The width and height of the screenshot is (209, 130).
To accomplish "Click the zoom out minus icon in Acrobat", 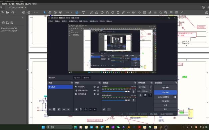I will [55, 13].
